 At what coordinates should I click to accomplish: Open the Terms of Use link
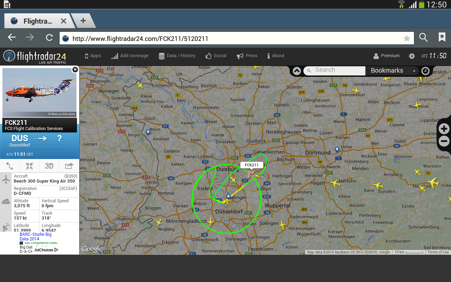point(438,252)
